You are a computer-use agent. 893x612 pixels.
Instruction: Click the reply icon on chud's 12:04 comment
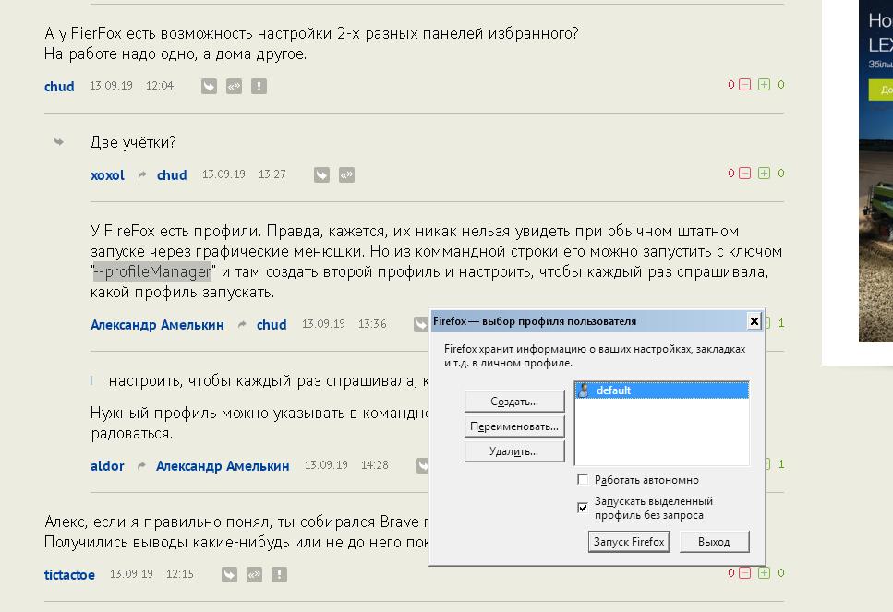pyautogui.click(x=210, y=86)
